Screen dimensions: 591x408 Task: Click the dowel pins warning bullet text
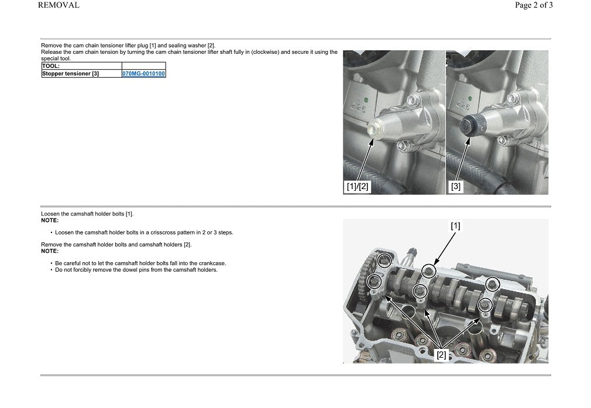coord(136,270)
